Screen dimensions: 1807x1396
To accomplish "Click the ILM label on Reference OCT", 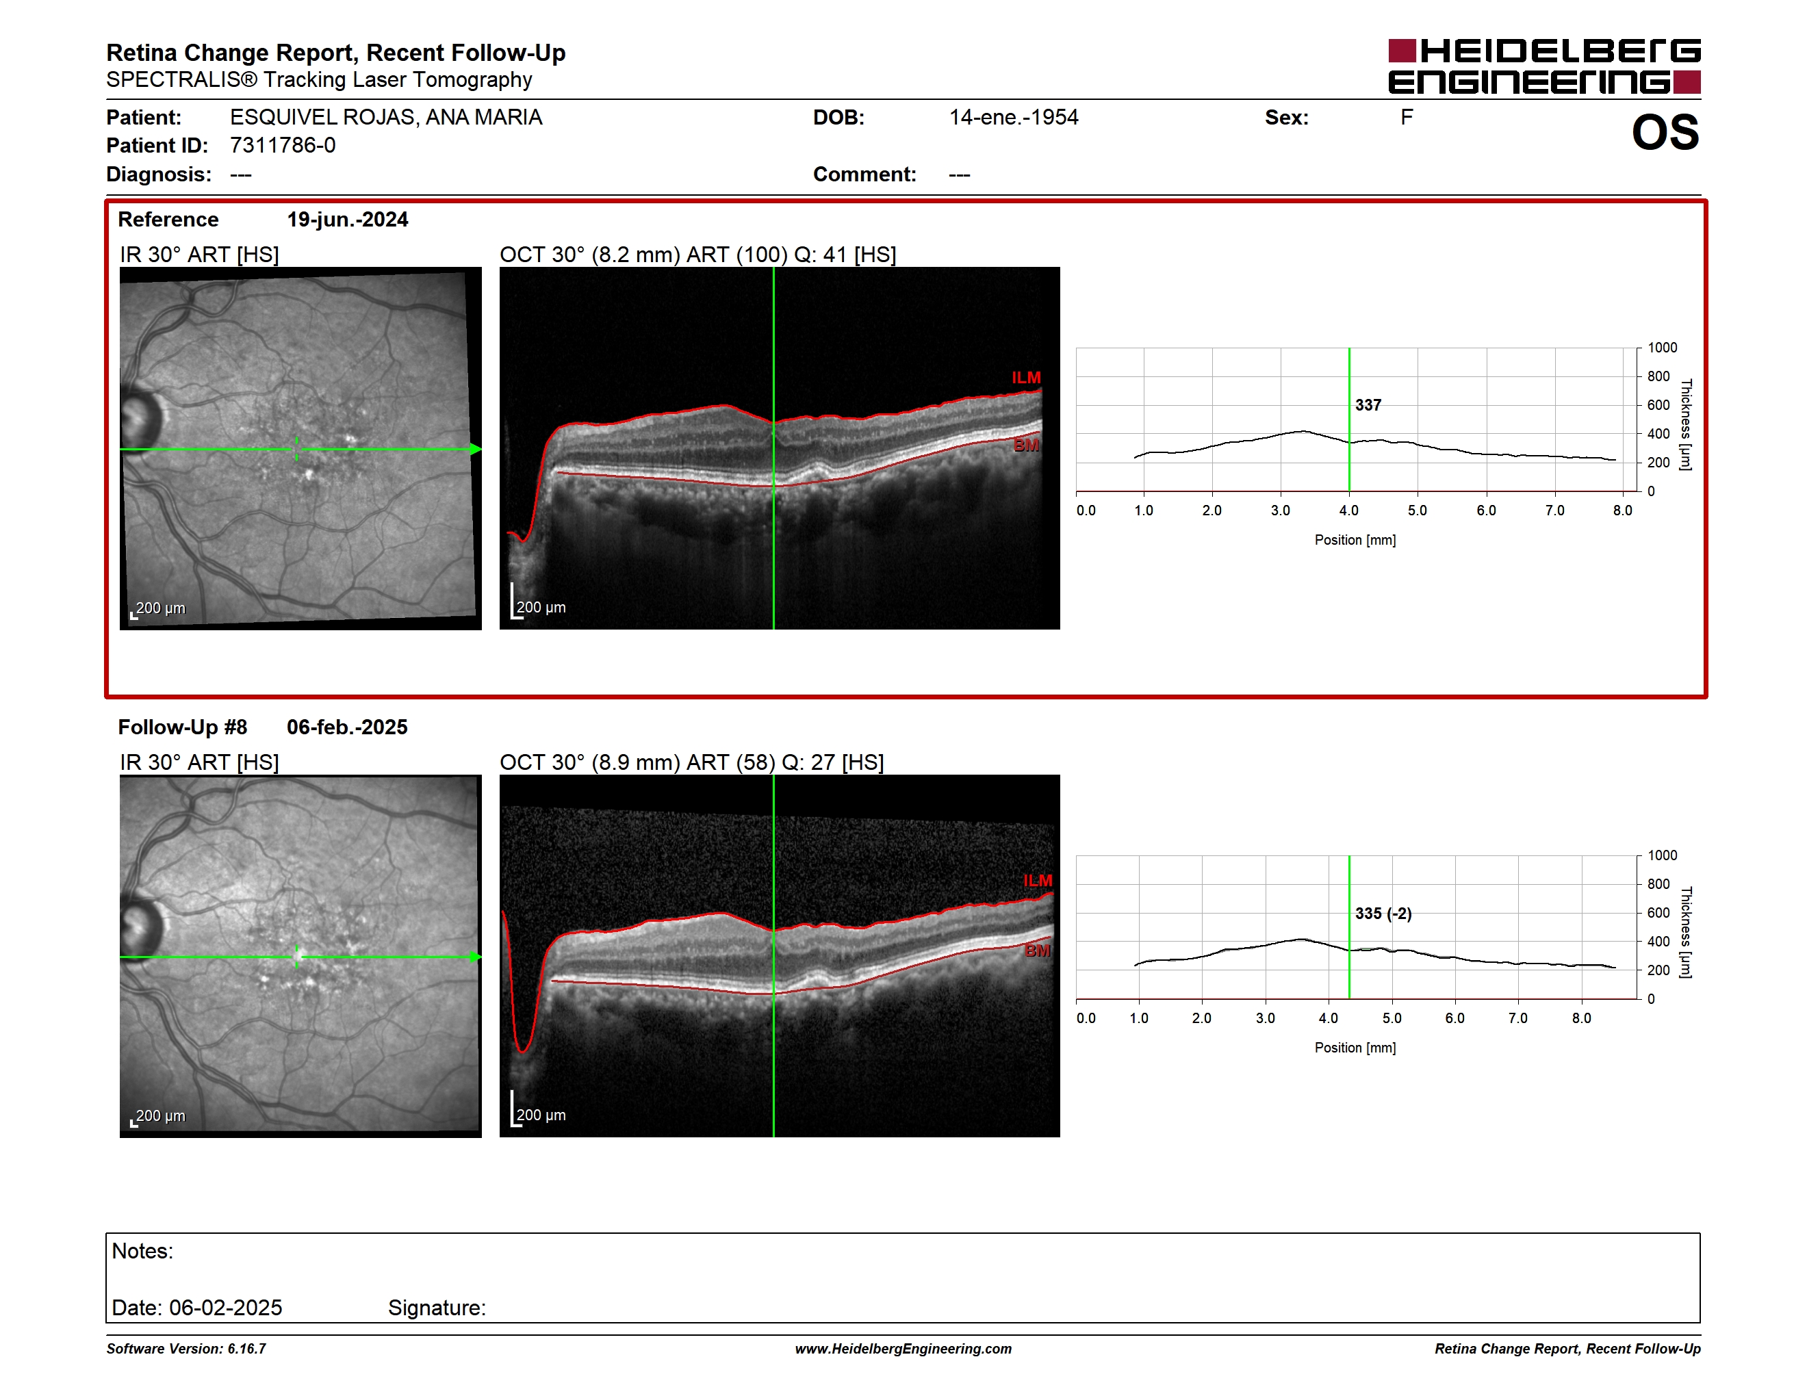I will coord(1026,378).
